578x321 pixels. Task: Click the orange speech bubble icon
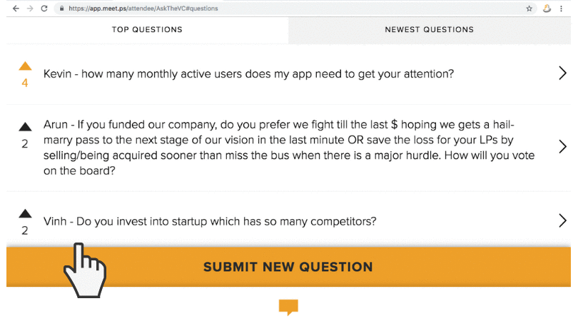[288, 307]
